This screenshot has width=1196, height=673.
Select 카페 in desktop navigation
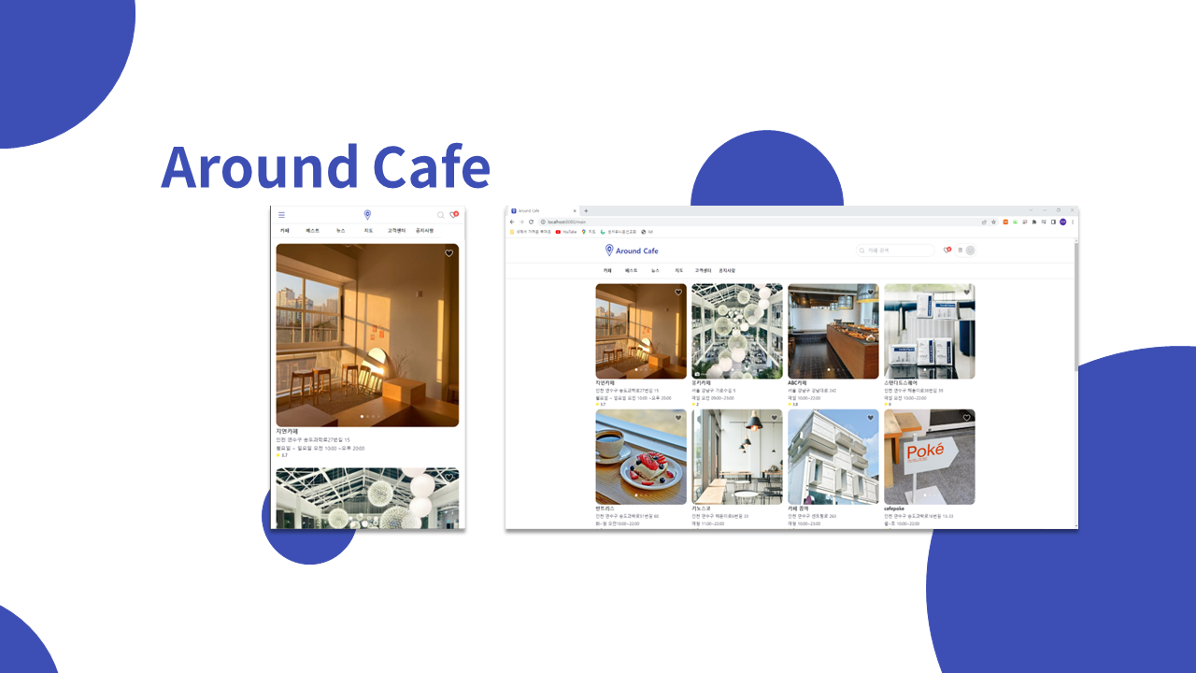point(607,270)
